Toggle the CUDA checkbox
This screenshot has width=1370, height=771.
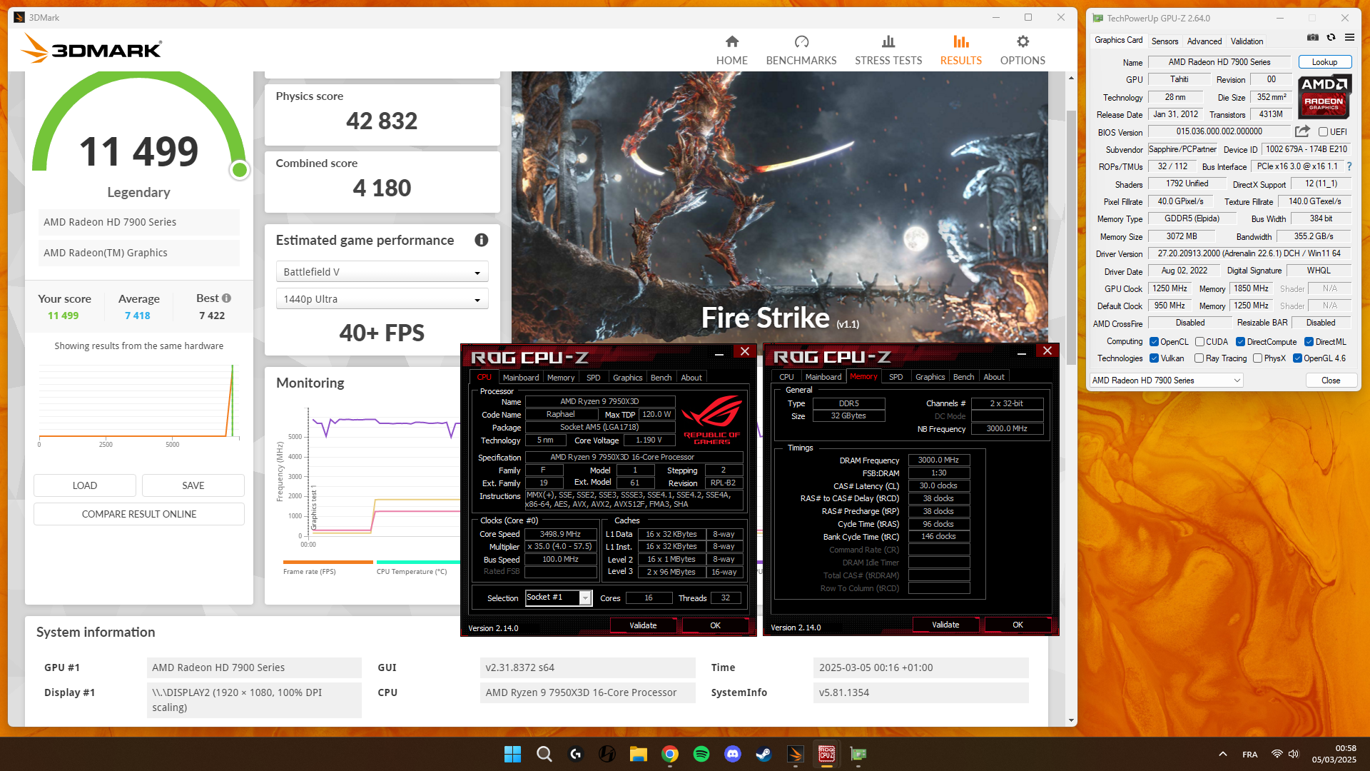(x=1199, y=342)
